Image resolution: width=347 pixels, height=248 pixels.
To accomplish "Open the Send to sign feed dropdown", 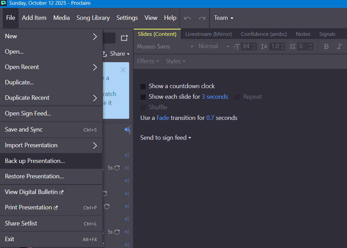I will [166, 138].
